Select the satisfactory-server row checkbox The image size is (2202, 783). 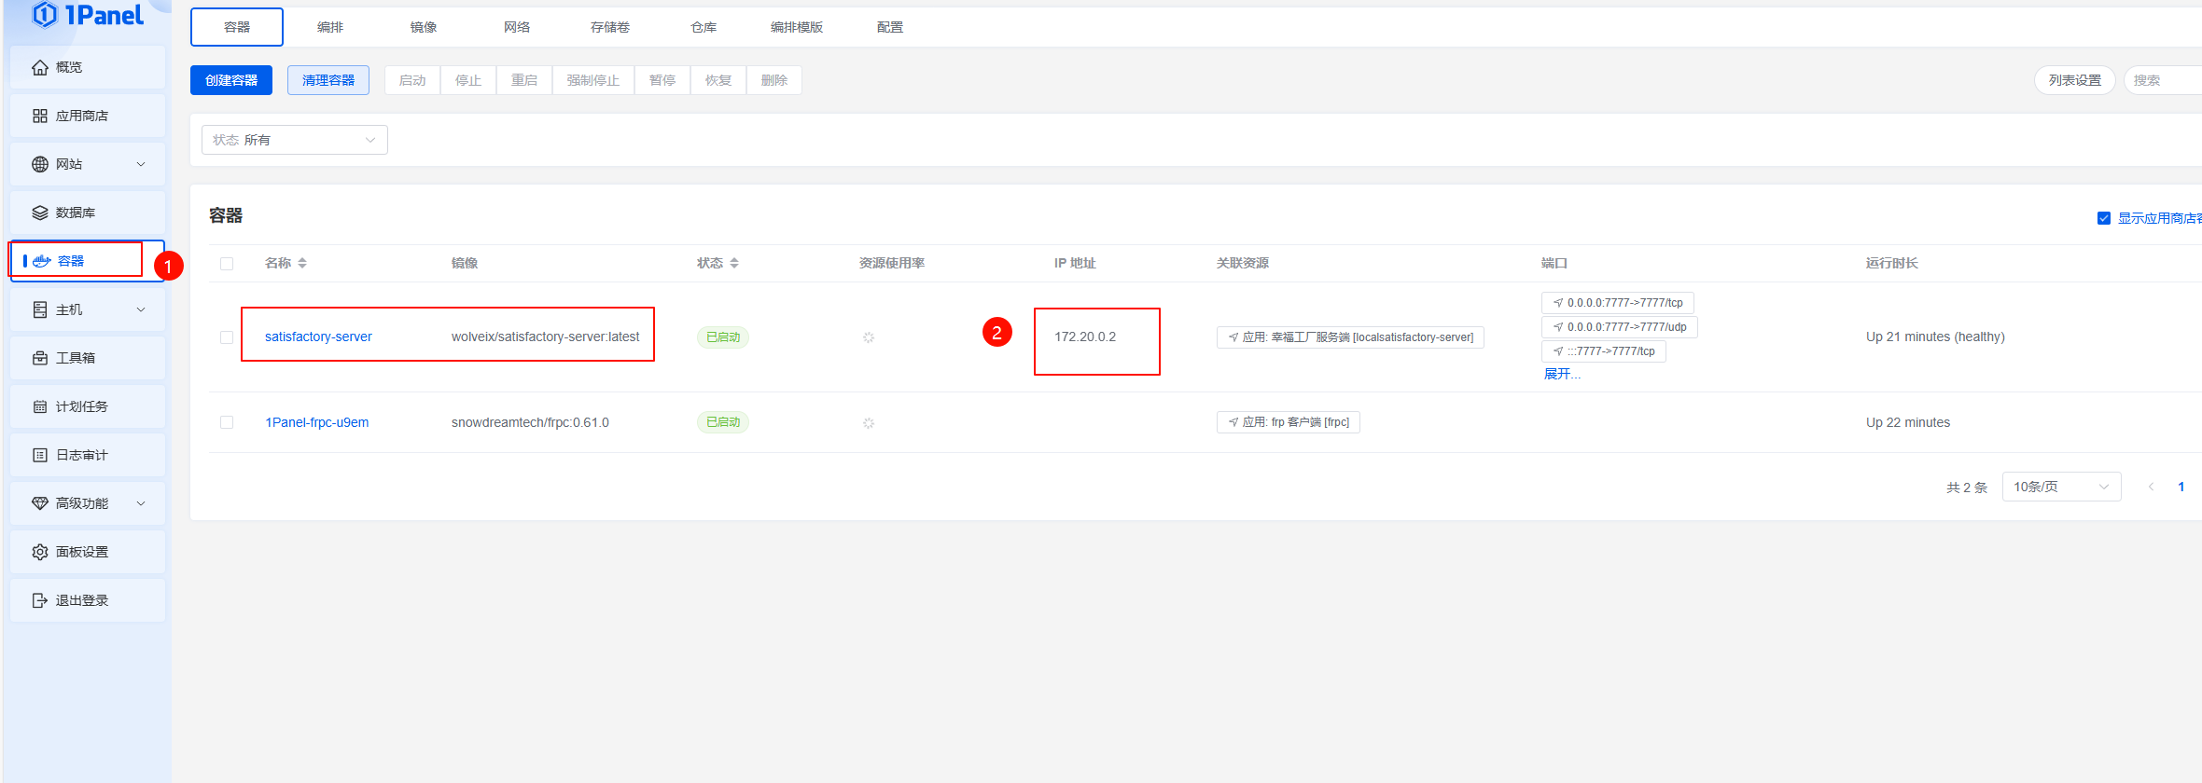click(227, 337)
